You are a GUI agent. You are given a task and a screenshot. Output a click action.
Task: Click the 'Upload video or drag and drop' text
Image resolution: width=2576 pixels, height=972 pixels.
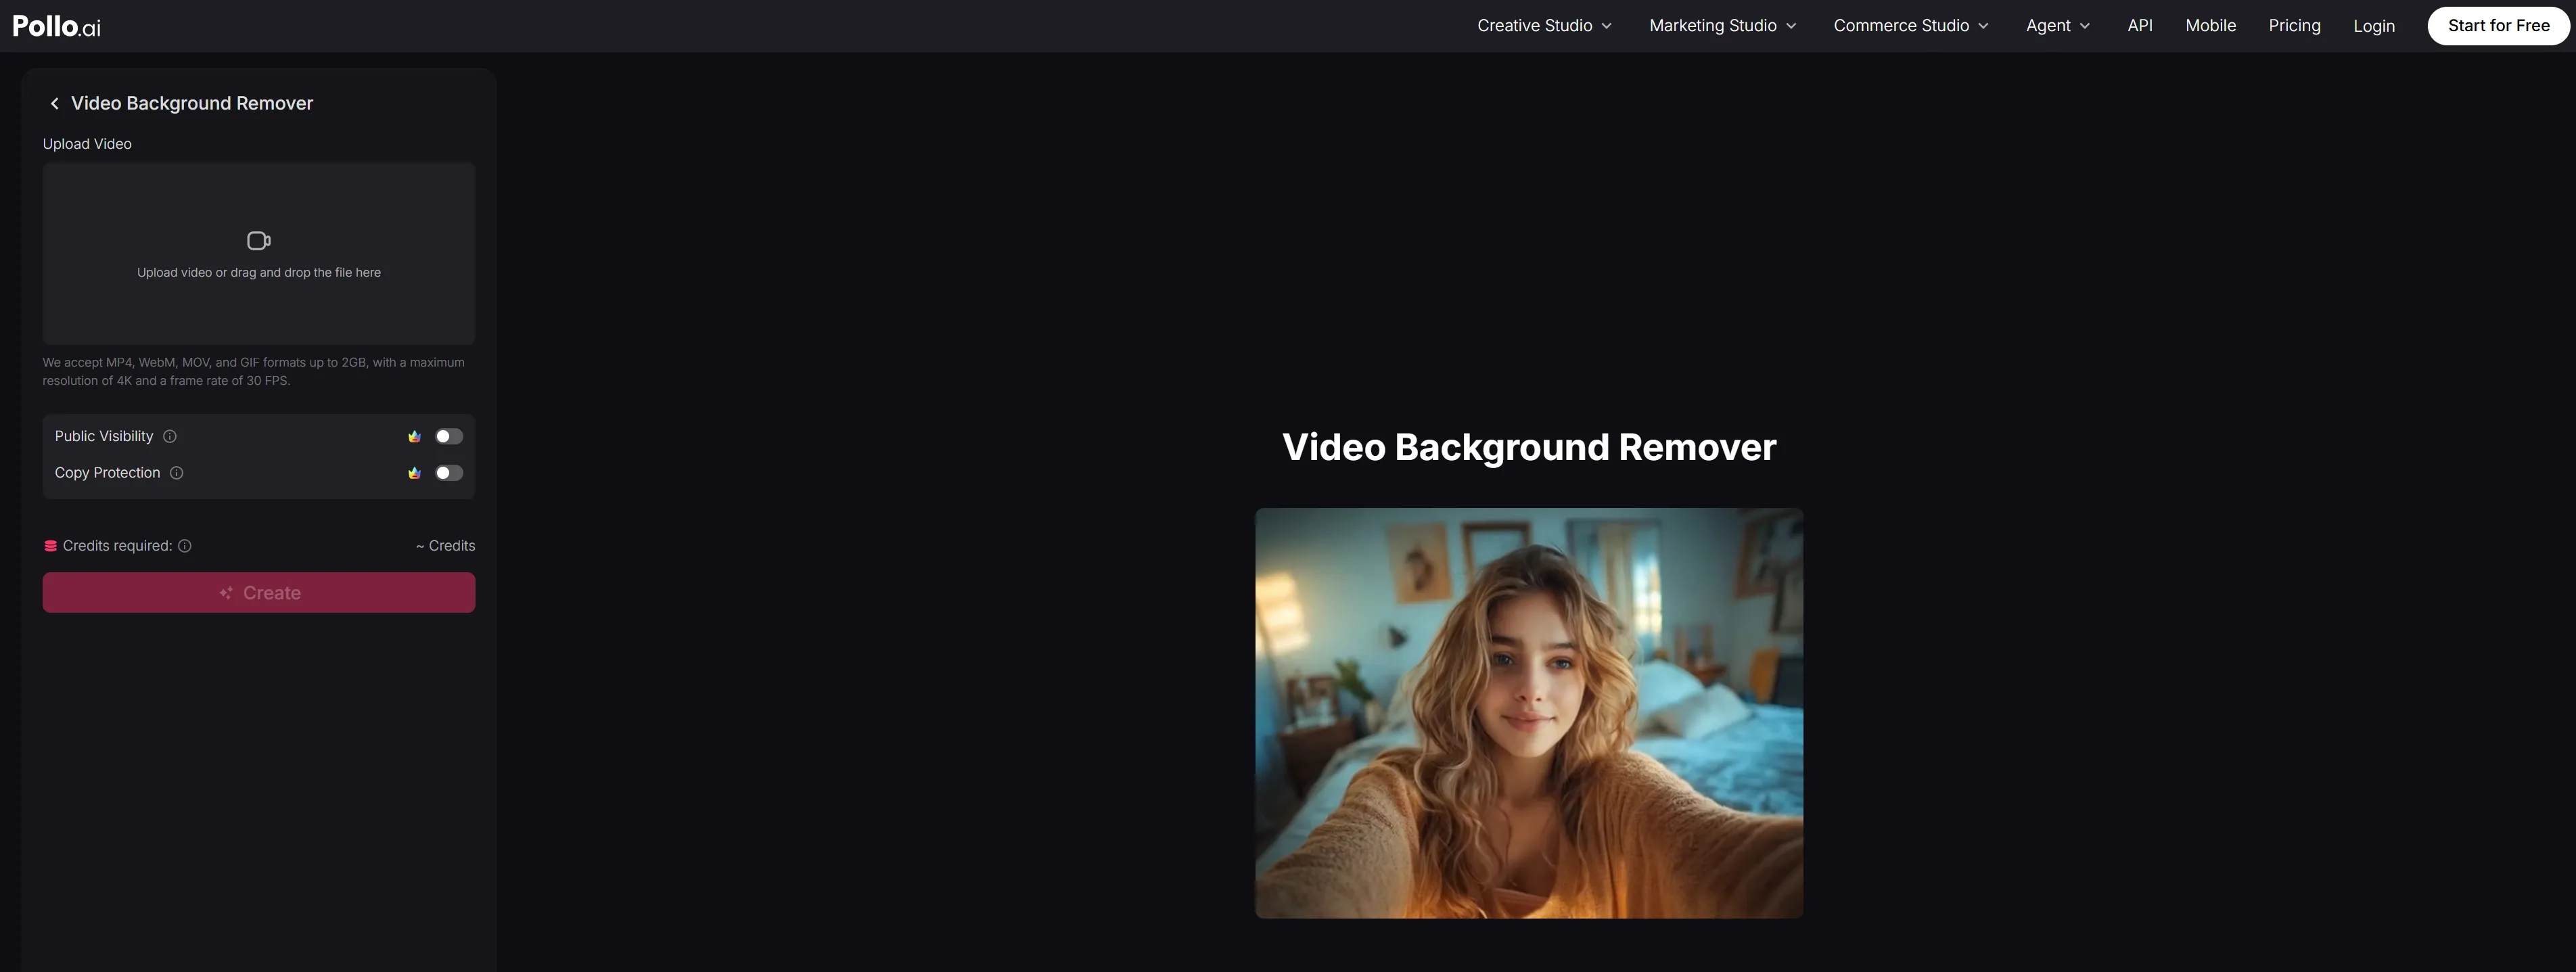[x=259, y=272]
